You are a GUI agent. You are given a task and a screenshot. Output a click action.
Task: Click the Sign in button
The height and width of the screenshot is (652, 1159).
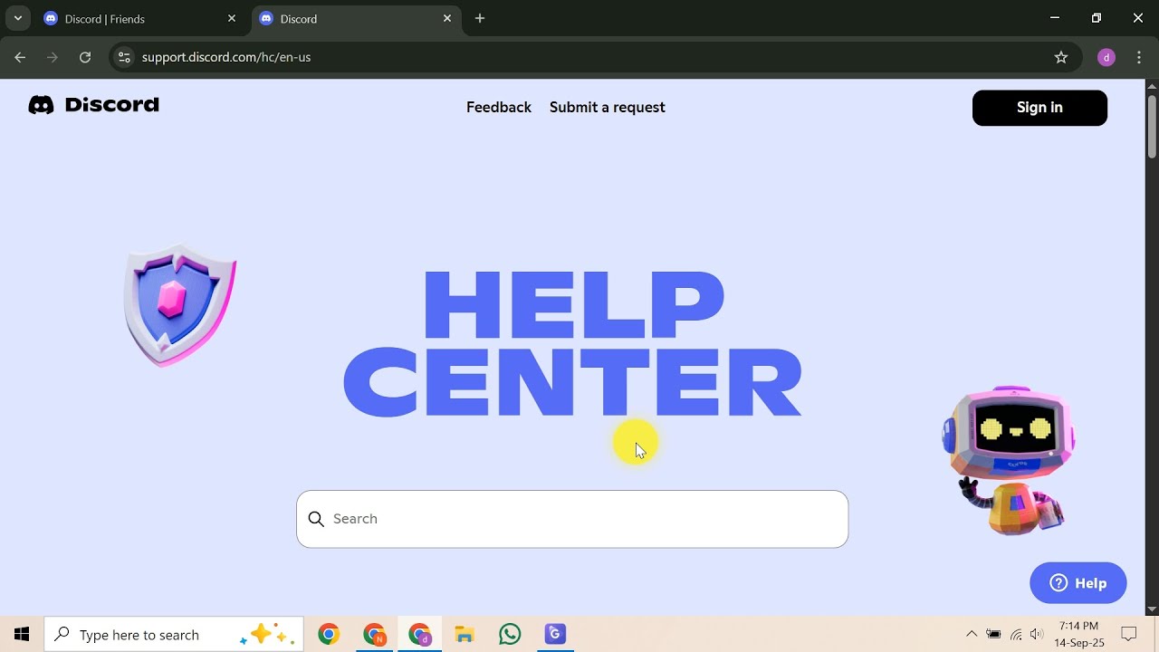[x=1039, y=108]
